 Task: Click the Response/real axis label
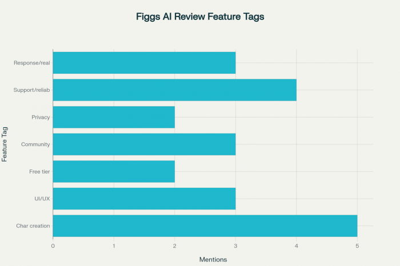pos(32,63)
